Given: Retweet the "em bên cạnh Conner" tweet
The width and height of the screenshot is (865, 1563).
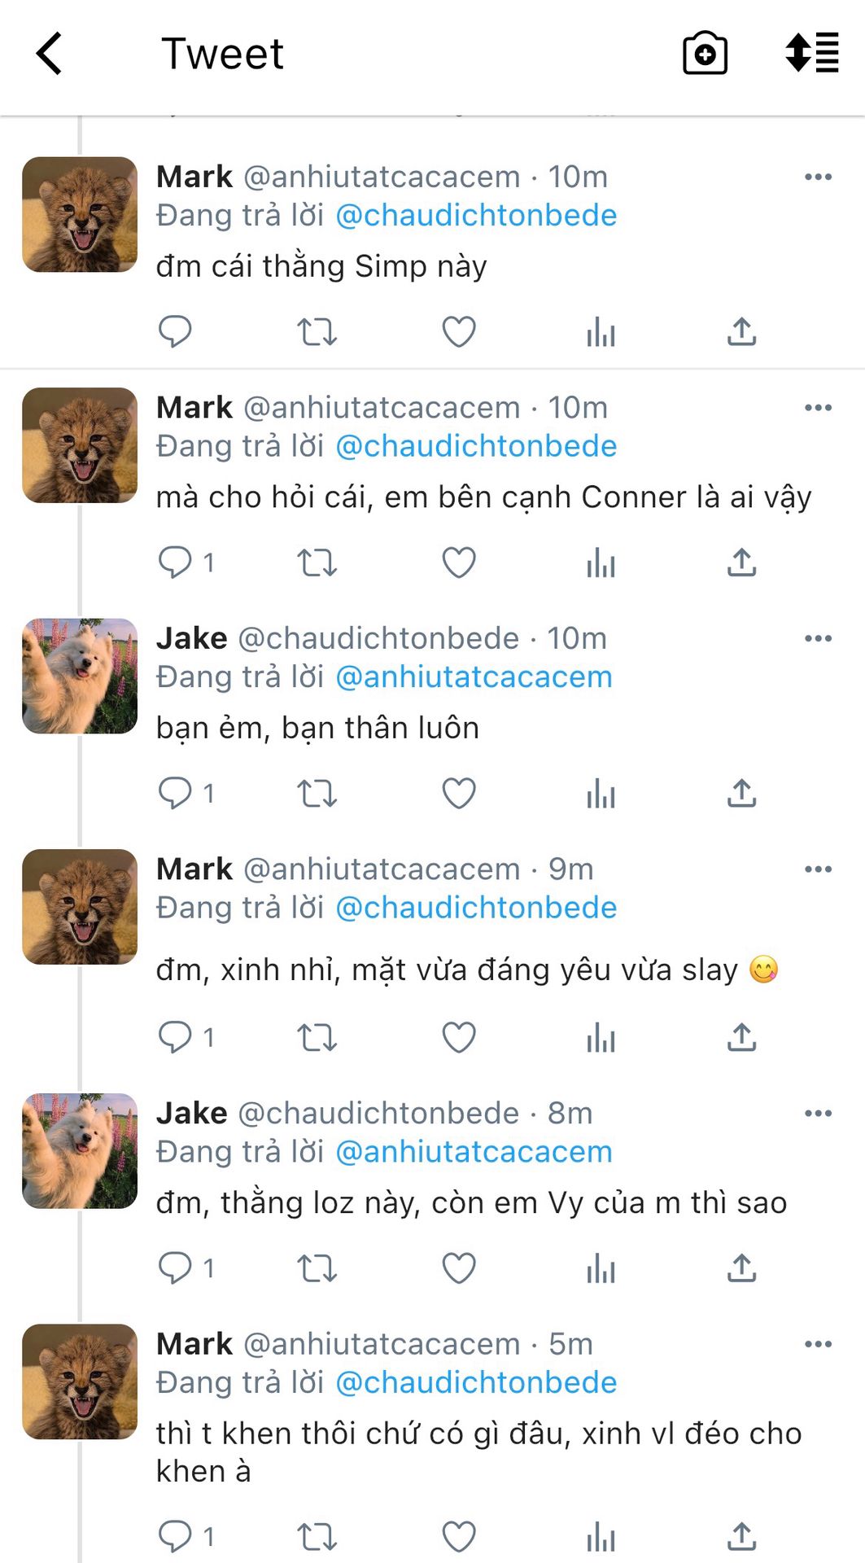Looking at the screenshot, I should (317, 563).
